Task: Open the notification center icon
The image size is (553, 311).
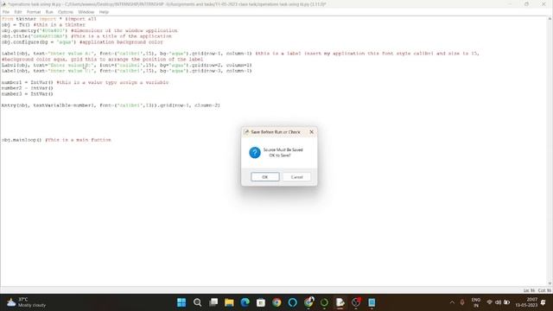Action: click(543, 302)
